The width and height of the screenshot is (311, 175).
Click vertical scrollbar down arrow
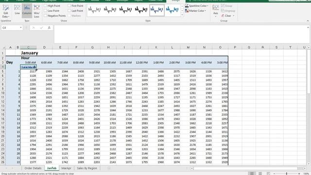[x=309, y=164]
